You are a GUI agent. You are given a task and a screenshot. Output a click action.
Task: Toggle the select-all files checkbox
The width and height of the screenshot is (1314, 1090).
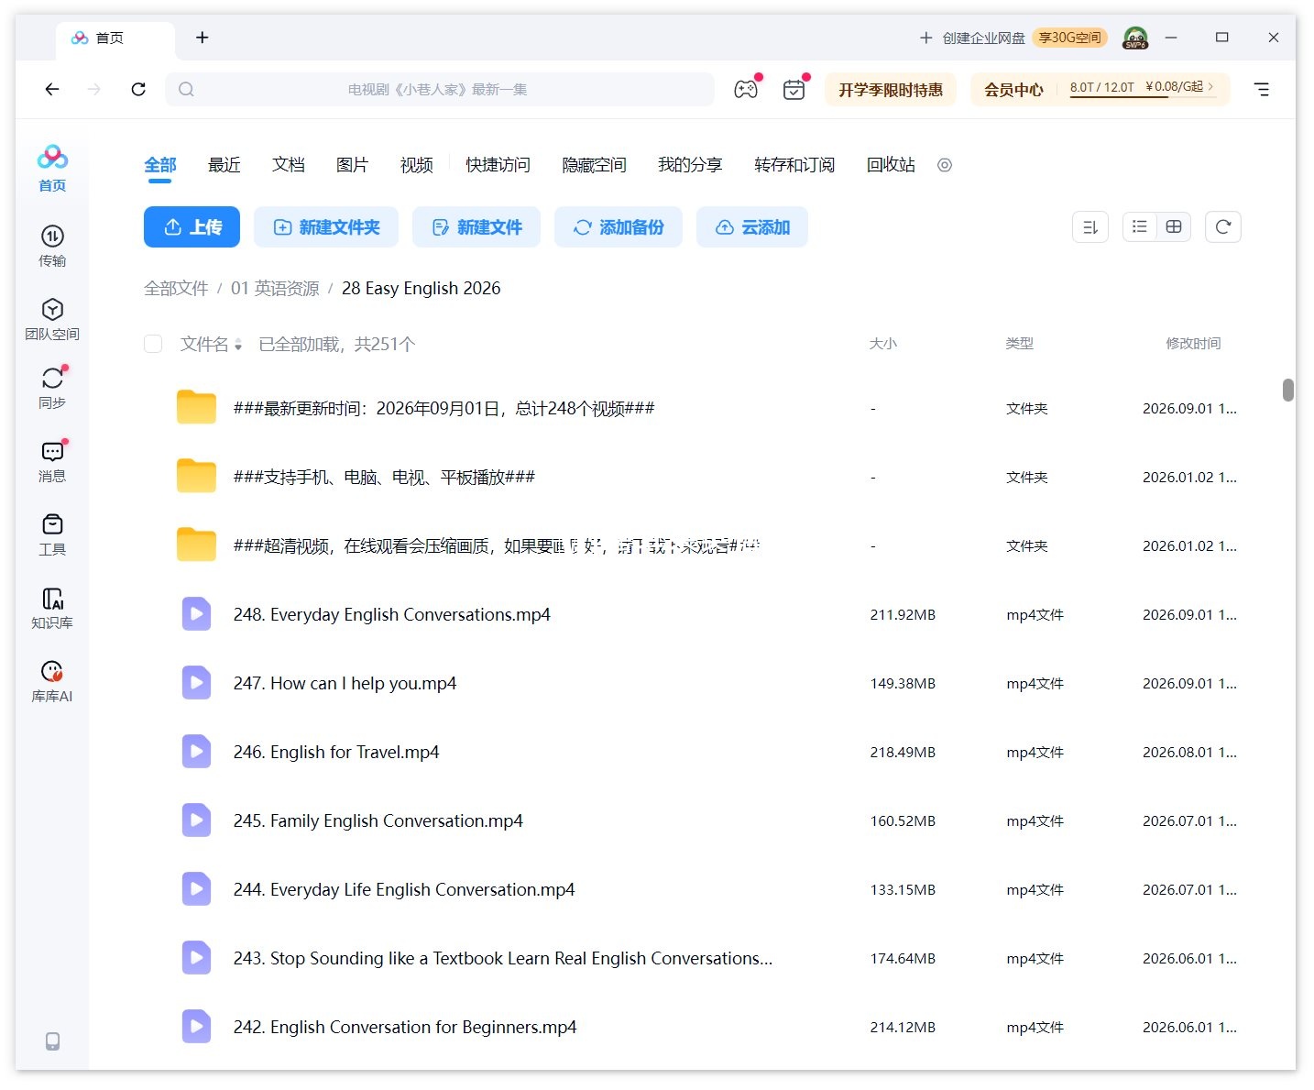pos(153,344)
